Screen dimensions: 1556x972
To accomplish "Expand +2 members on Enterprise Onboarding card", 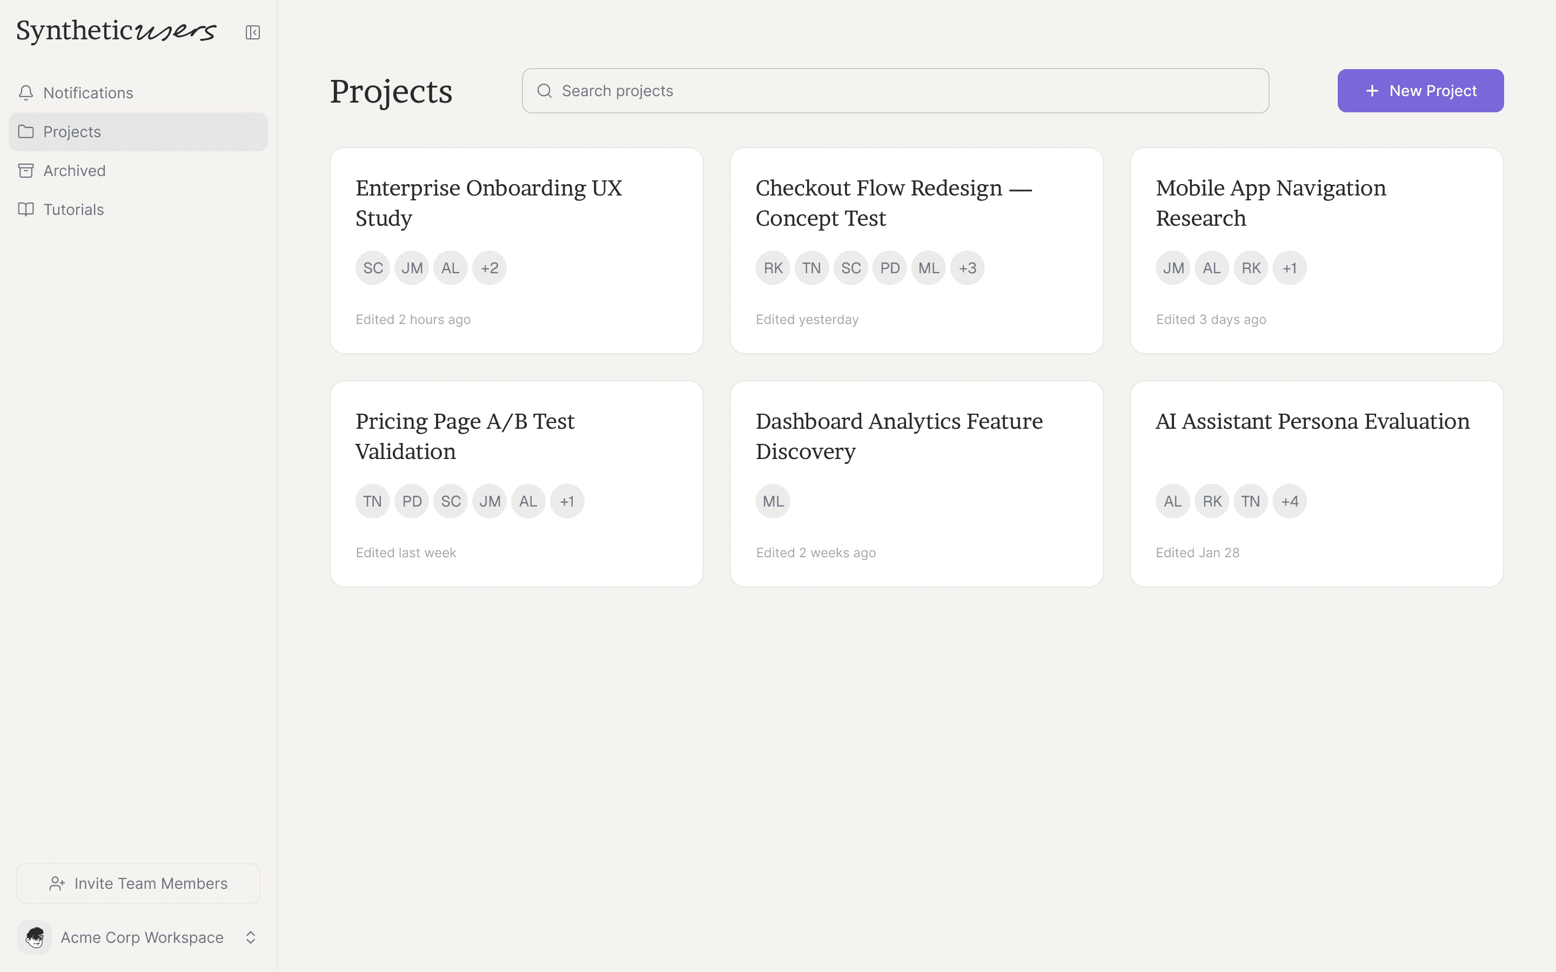I will [x=489, y=268].
